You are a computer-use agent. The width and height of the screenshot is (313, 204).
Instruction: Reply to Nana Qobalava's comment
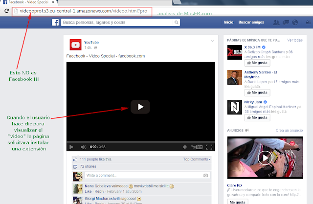[99, 191]
